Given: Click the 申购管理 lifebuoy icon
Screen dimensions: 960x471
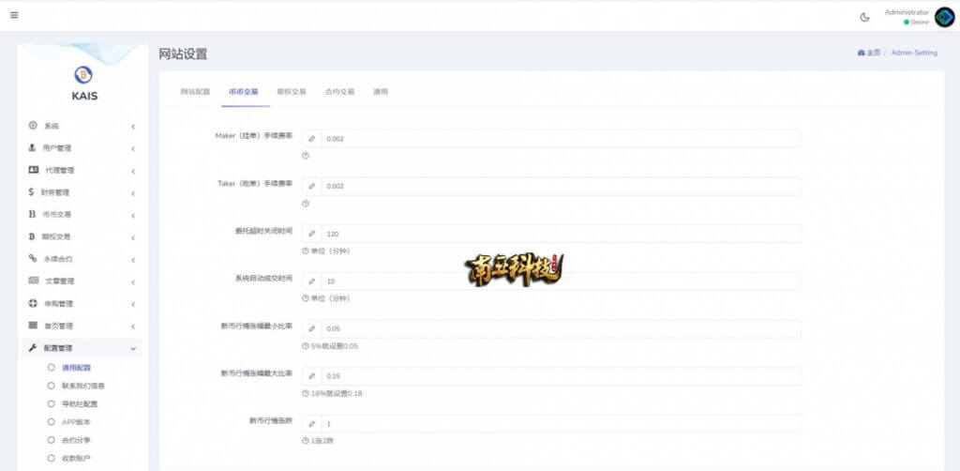Looking at the screenshot, I should pos(33,303).
